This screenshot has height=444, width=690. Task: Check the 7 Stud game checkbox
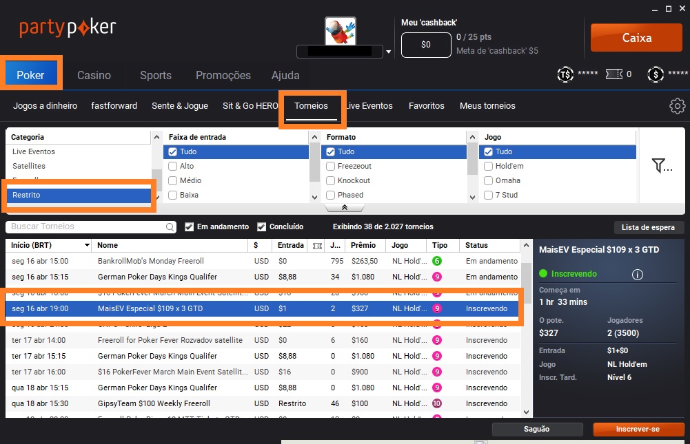(x=488, y=195)
